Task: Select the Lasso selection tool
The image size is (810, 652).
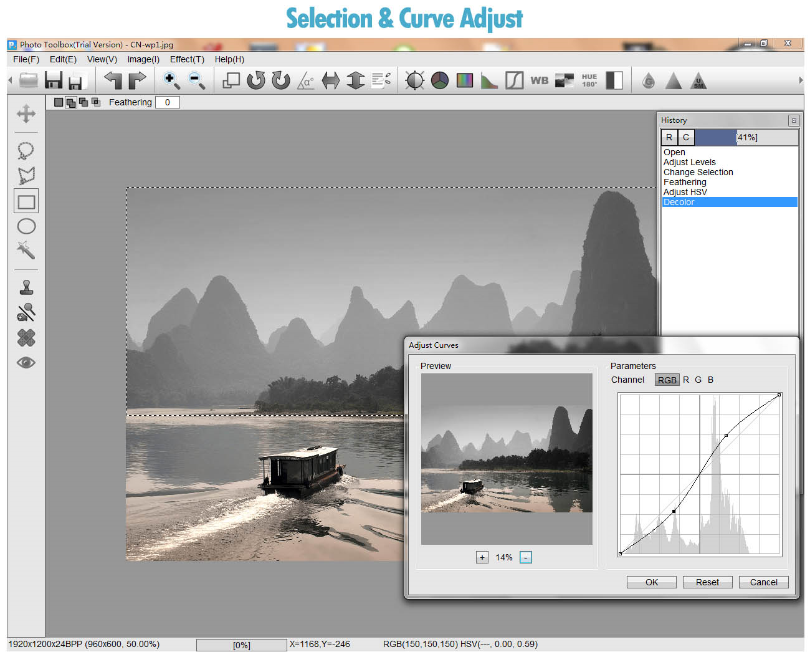Action: [x=26, y=151]
